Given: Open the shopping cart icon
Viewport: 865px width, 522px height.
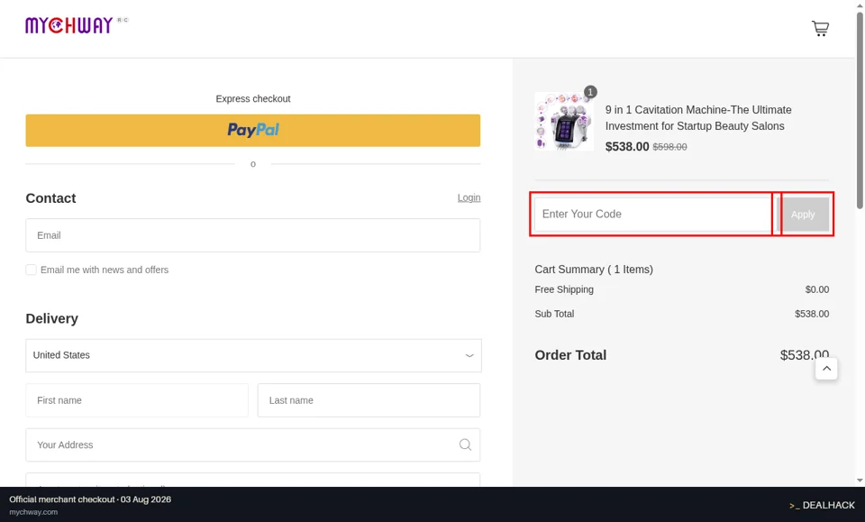Looking at the screenshot, I should [x=820, y=28].
